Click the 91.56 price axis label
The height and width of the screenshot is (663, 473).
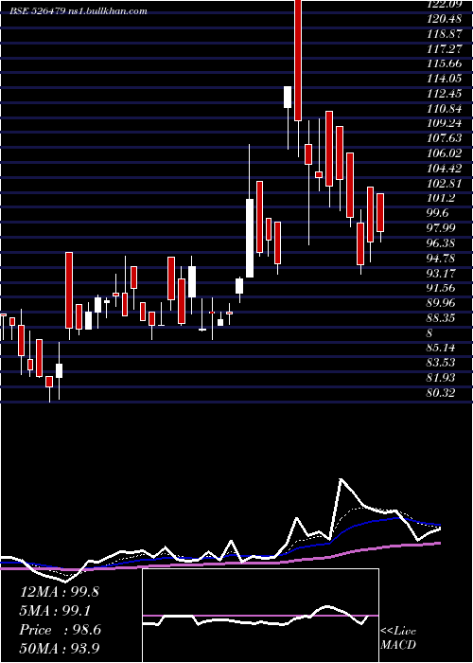[440, 288]
